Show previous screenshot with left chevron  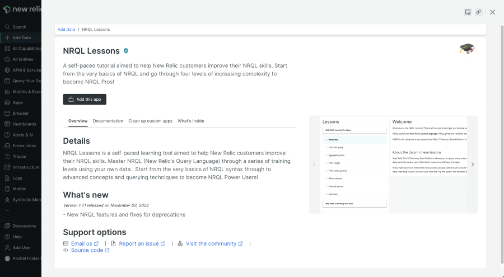tap(314, 165)
